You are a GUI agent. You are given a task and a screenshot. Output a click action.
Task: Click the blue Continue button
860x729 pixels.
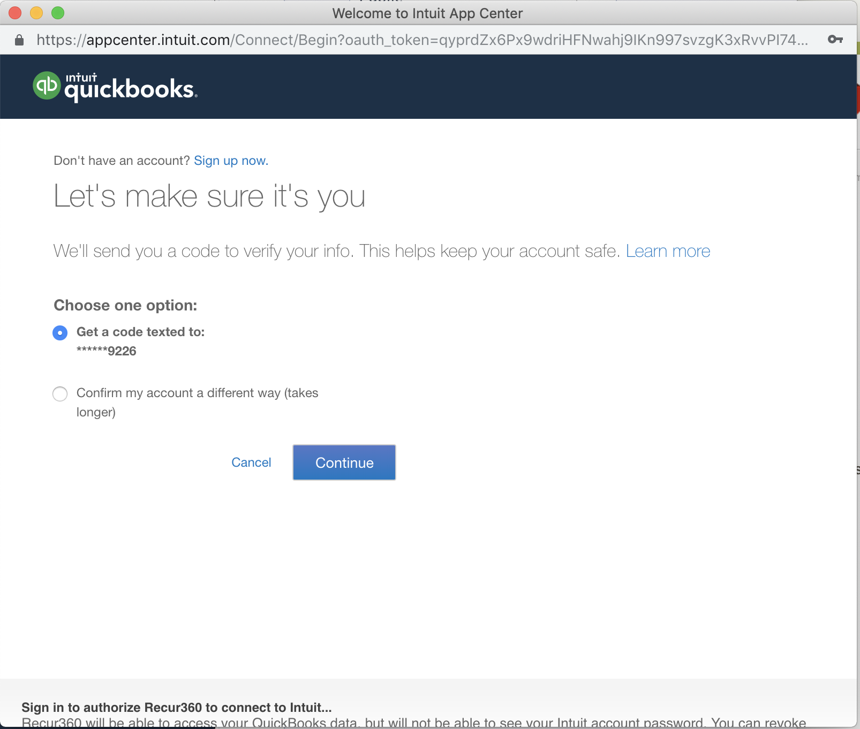(x=344, y=462)
